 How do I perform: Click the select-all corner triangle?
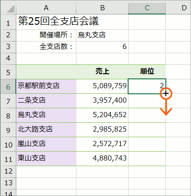pos(11,8)
